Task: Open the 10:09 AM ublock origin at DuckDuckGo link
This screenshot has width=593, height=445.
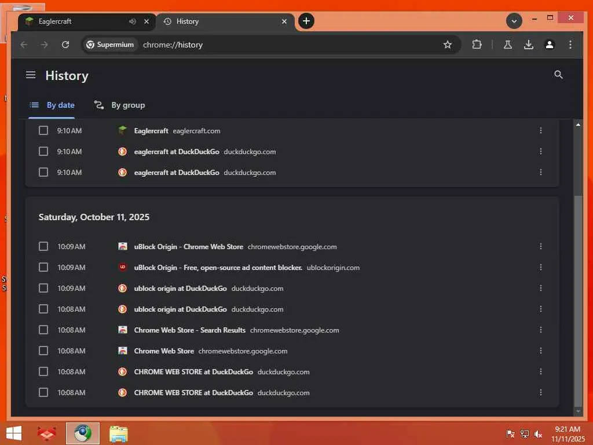Action: pos(181,288)
